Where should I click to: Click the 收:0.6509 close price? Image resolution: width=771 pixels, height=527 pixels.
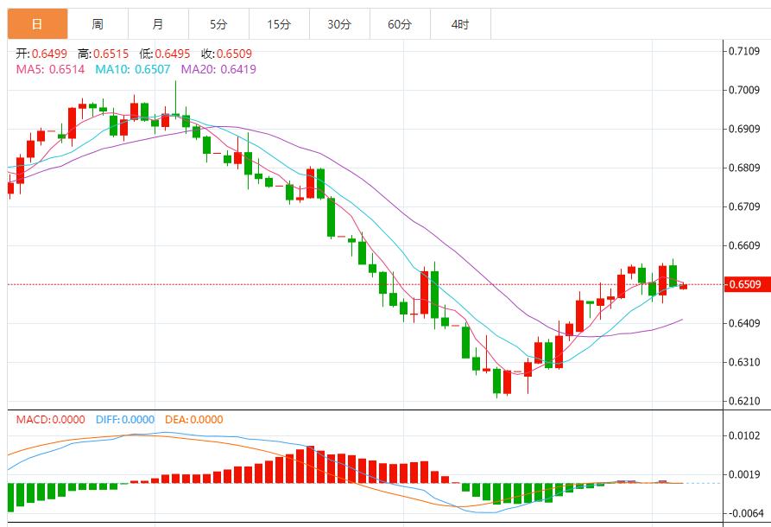click(227, 54)
